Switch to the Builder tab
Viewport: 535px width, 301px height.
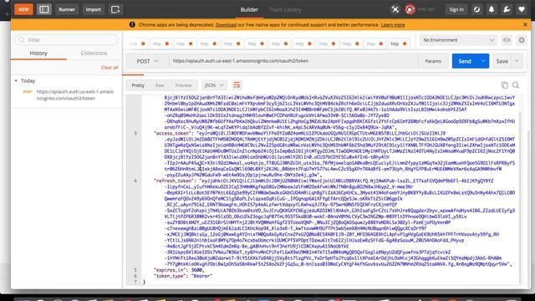coord(249,9)
